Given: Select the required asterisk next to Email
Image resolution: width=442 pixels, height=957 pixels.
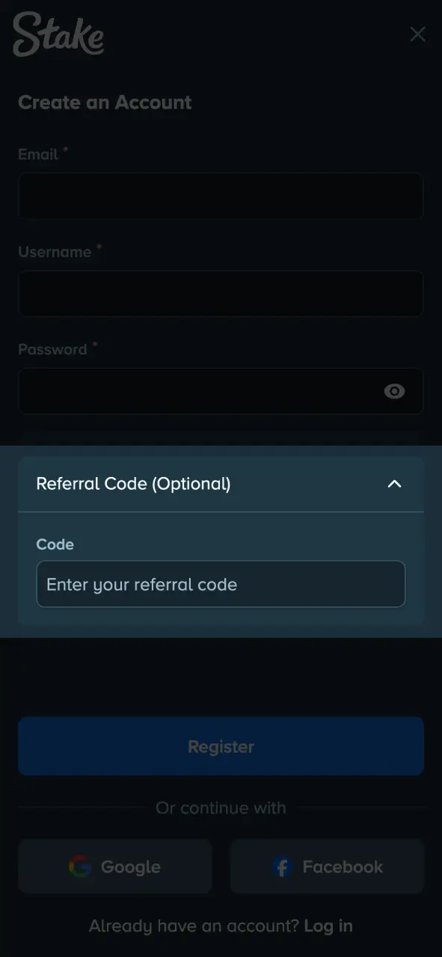Looking at the screenshot, I should click(x=64, y=150).
